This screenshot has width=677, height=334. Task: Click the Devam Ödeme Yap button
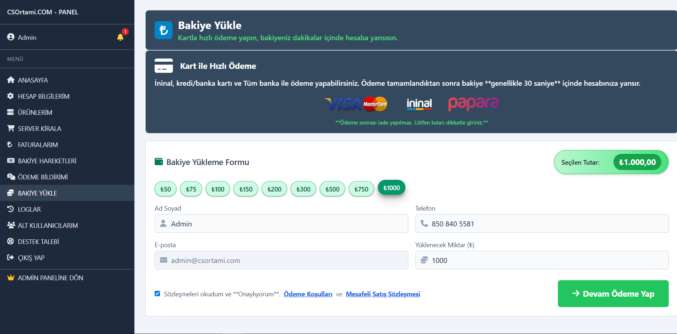(613, 293)
